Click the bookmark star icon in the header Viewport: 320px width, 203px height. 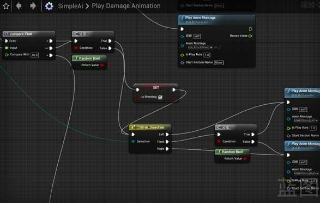[x=6, y=6]
